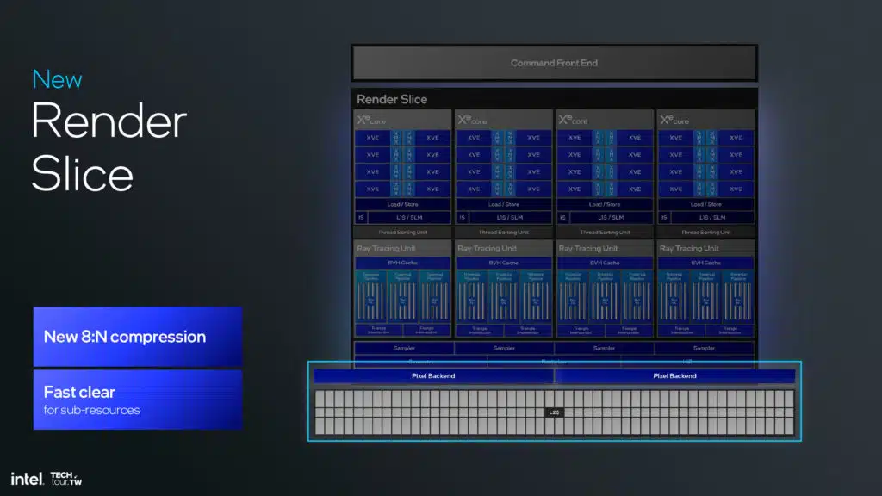Click the L2$ label in the cache grid

[554, 412]
